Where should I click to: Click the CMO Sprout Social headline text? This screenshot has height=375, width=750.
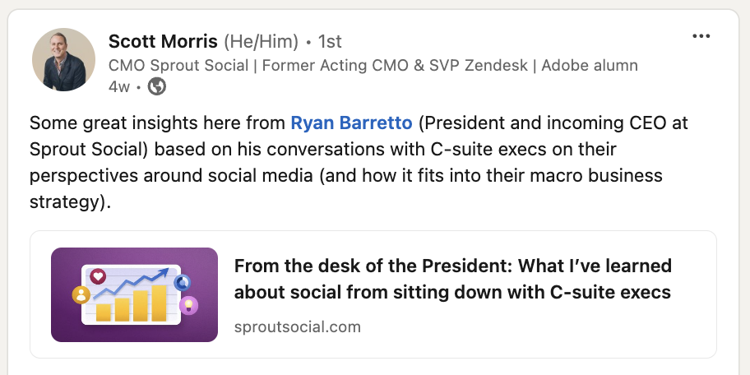coord(373,65)
